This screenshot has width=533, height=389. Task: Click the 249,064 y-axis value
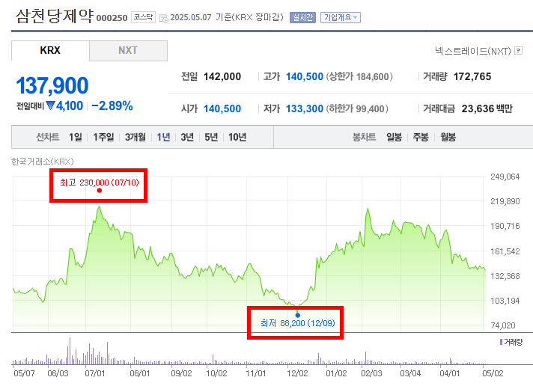click(x=505, y=177)
